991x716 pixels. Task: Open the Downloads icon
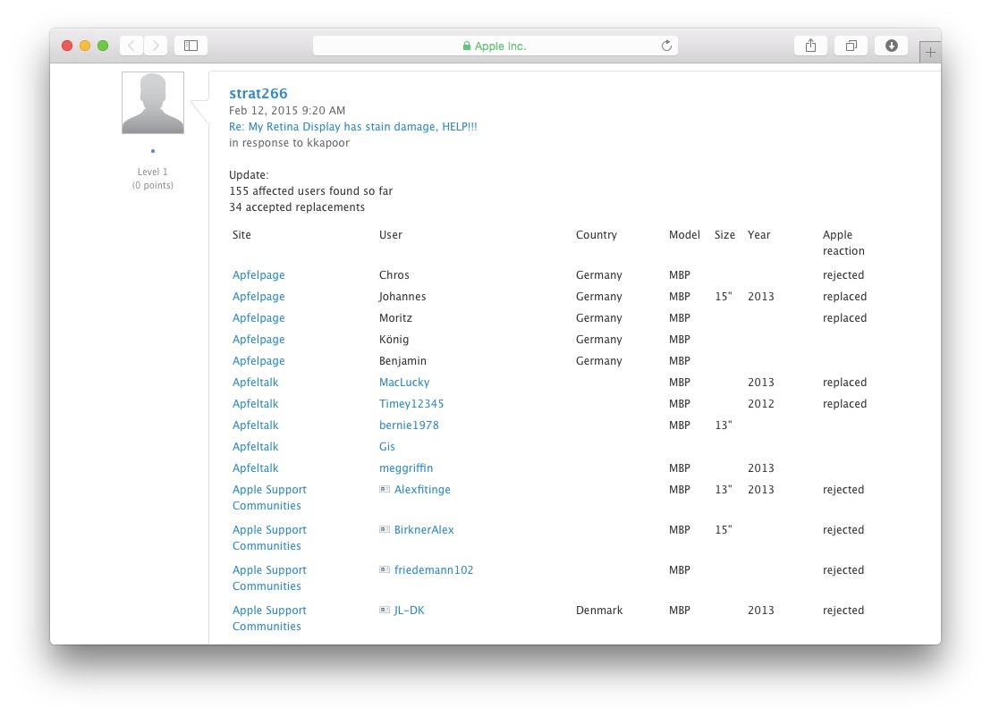pos(891,46)
